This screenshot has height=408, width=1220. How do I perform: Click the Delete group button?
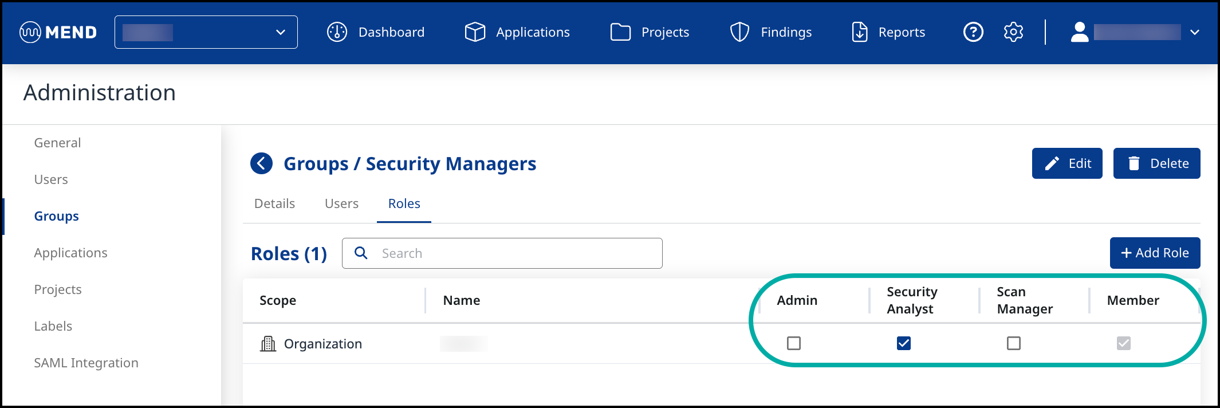point(1156,163)
